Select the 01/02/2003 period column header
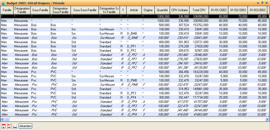The height and width of the screenshot is (130, 270). coord(238,10)
